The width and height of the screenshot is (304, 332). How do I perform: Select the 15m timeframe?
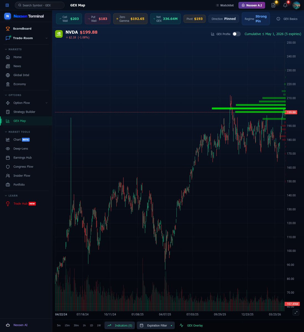pyautogui.click(x=67, y=325)
